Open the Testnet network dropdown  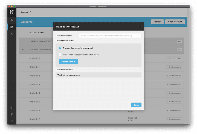26,12
